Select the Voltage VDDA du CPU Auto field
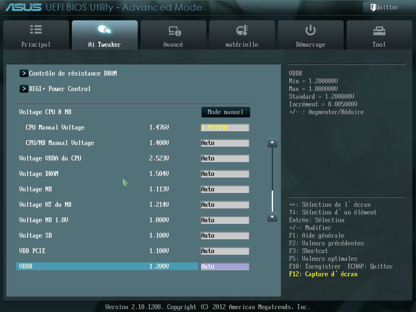The height and width of the screenshot is (312, 416). tap(225, 158)
